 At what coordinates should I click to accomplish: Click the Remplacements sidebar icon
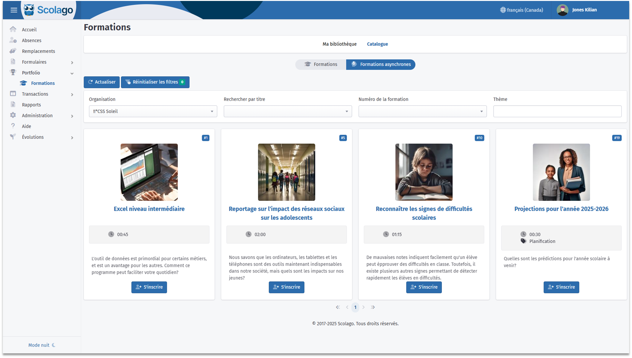13,51
